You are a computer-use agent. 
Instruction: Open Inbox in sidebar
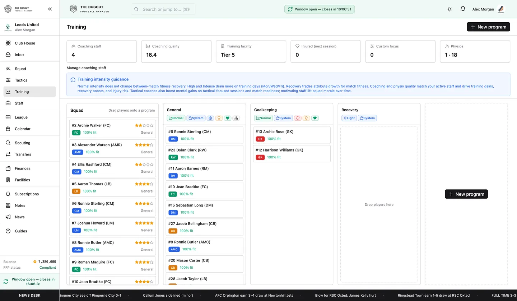[x=30, y=55]
